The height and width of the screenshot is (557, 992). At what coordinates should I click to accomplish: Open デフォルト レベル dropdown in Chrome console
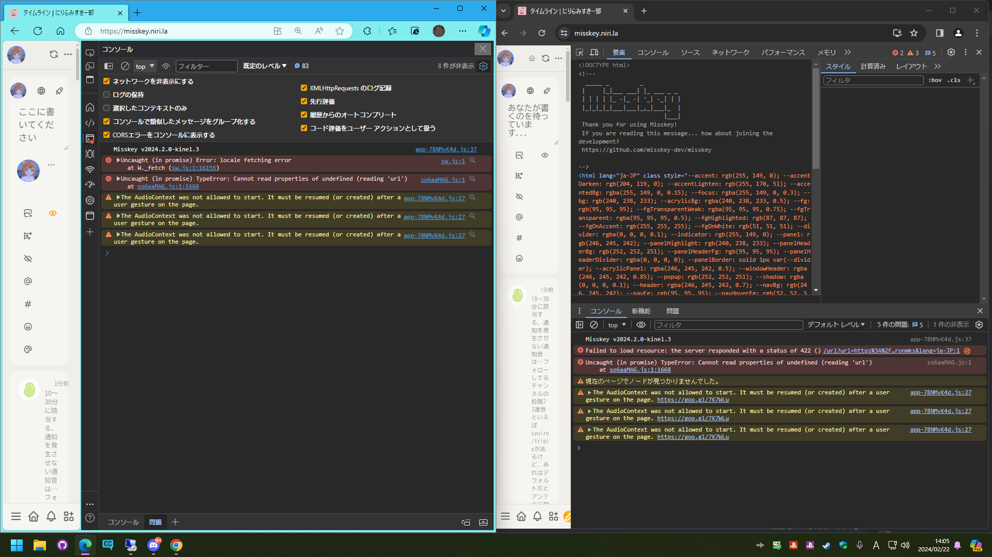pos(836,325)
